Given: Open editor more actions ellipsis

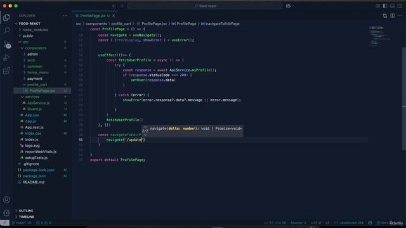Looking at the screenshot, I should tap(400, 16).
